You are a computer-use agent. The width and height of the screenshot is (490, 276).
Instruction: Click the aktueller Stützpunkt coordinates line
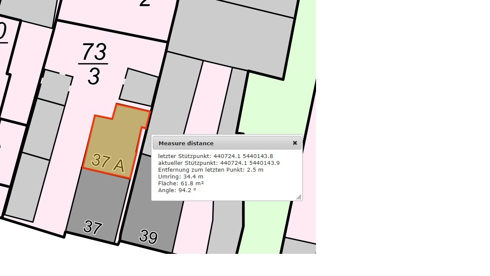[x=219, y=163]
